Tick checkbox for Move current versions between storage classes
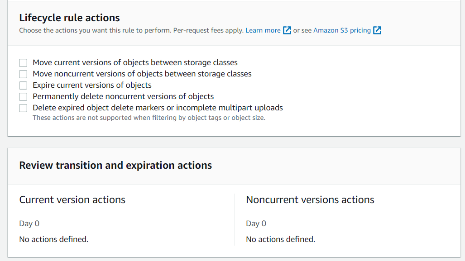The height and width of the screenshot is (261, 465). tap(23, 63)
